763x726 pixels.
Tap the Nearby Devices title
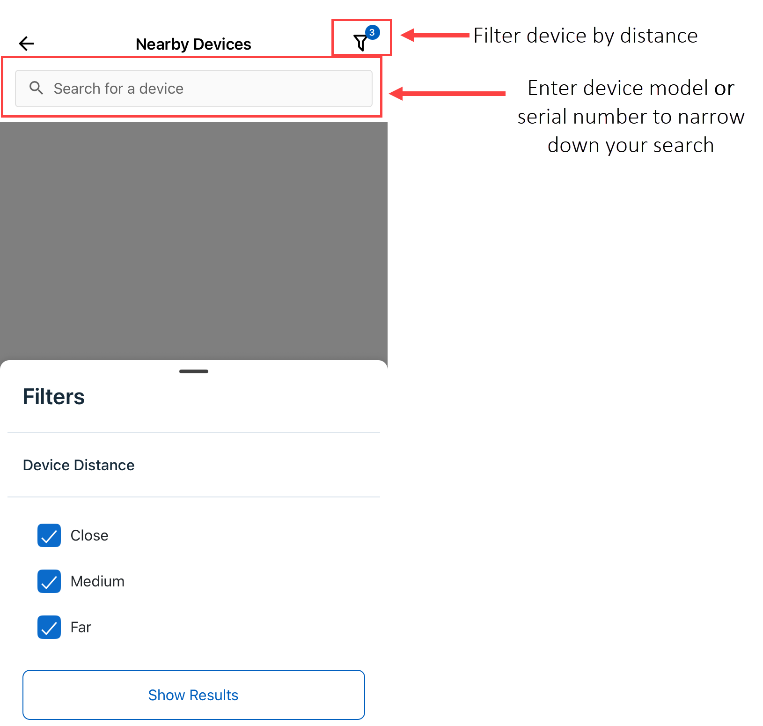point(193,44)
